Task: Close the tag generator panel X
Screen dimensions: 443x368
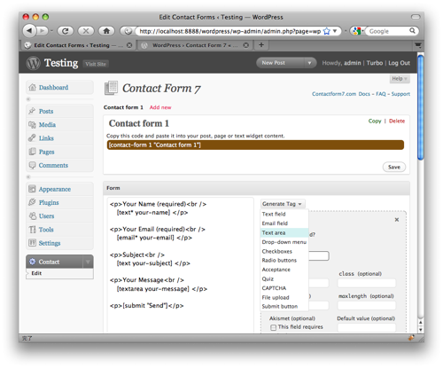Action: (397, 220)
